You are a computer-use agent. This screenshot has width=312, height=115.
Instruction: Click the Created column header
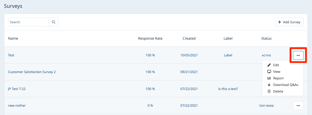pyautogui.click(x=189, y=38)
